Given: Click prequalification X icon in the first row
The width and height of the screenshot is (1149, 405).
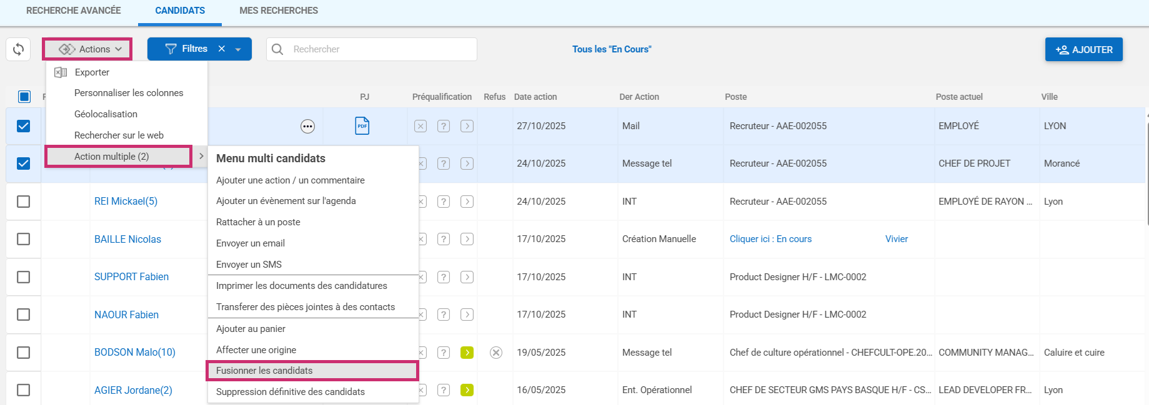Looking at the screenshot, I should 420,126.
